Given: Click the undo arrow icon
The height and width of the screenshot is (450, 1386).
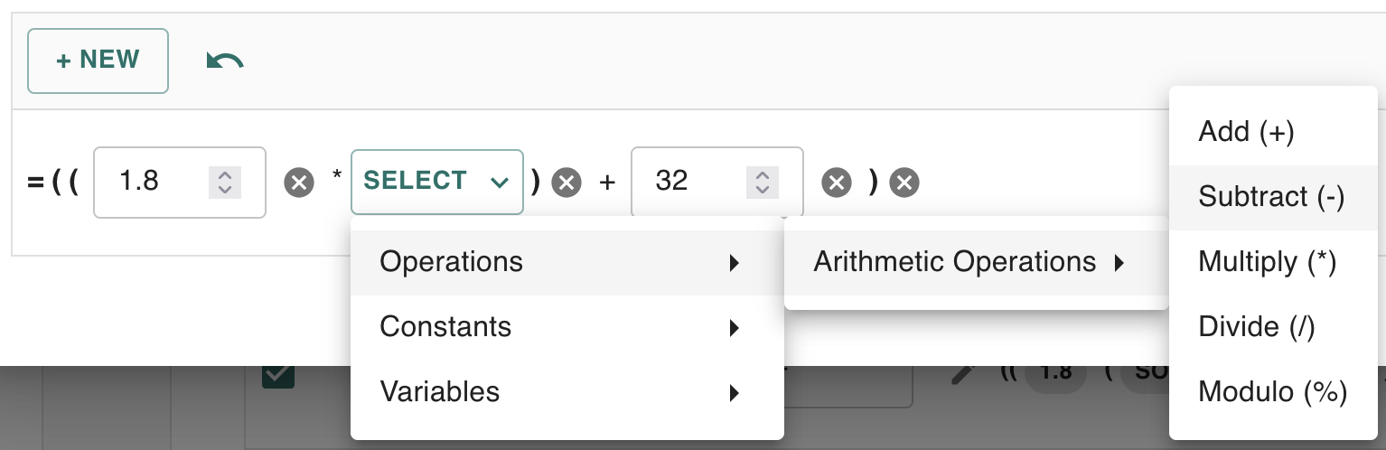Looking at the screenshot, I should 224,61.
